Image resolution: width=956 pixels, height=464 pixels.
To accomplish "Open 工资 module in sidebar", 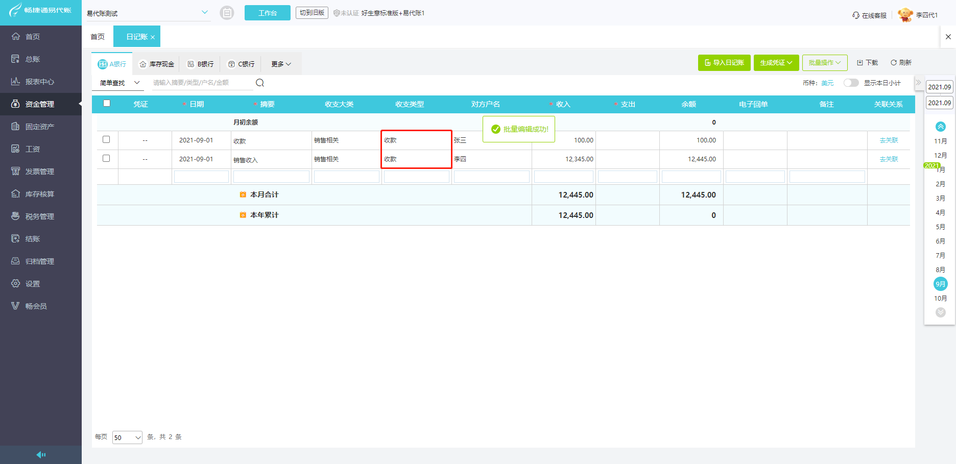I will 41,149.
